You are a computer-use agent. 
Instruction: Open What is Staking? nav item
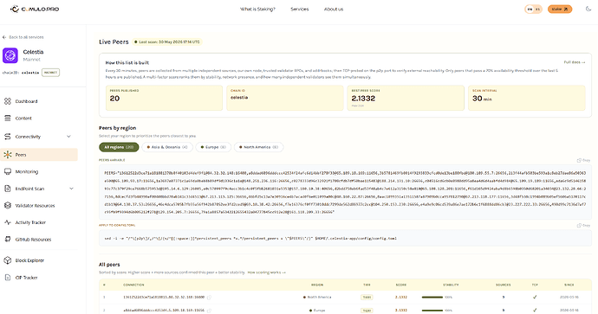click(257, 10)
